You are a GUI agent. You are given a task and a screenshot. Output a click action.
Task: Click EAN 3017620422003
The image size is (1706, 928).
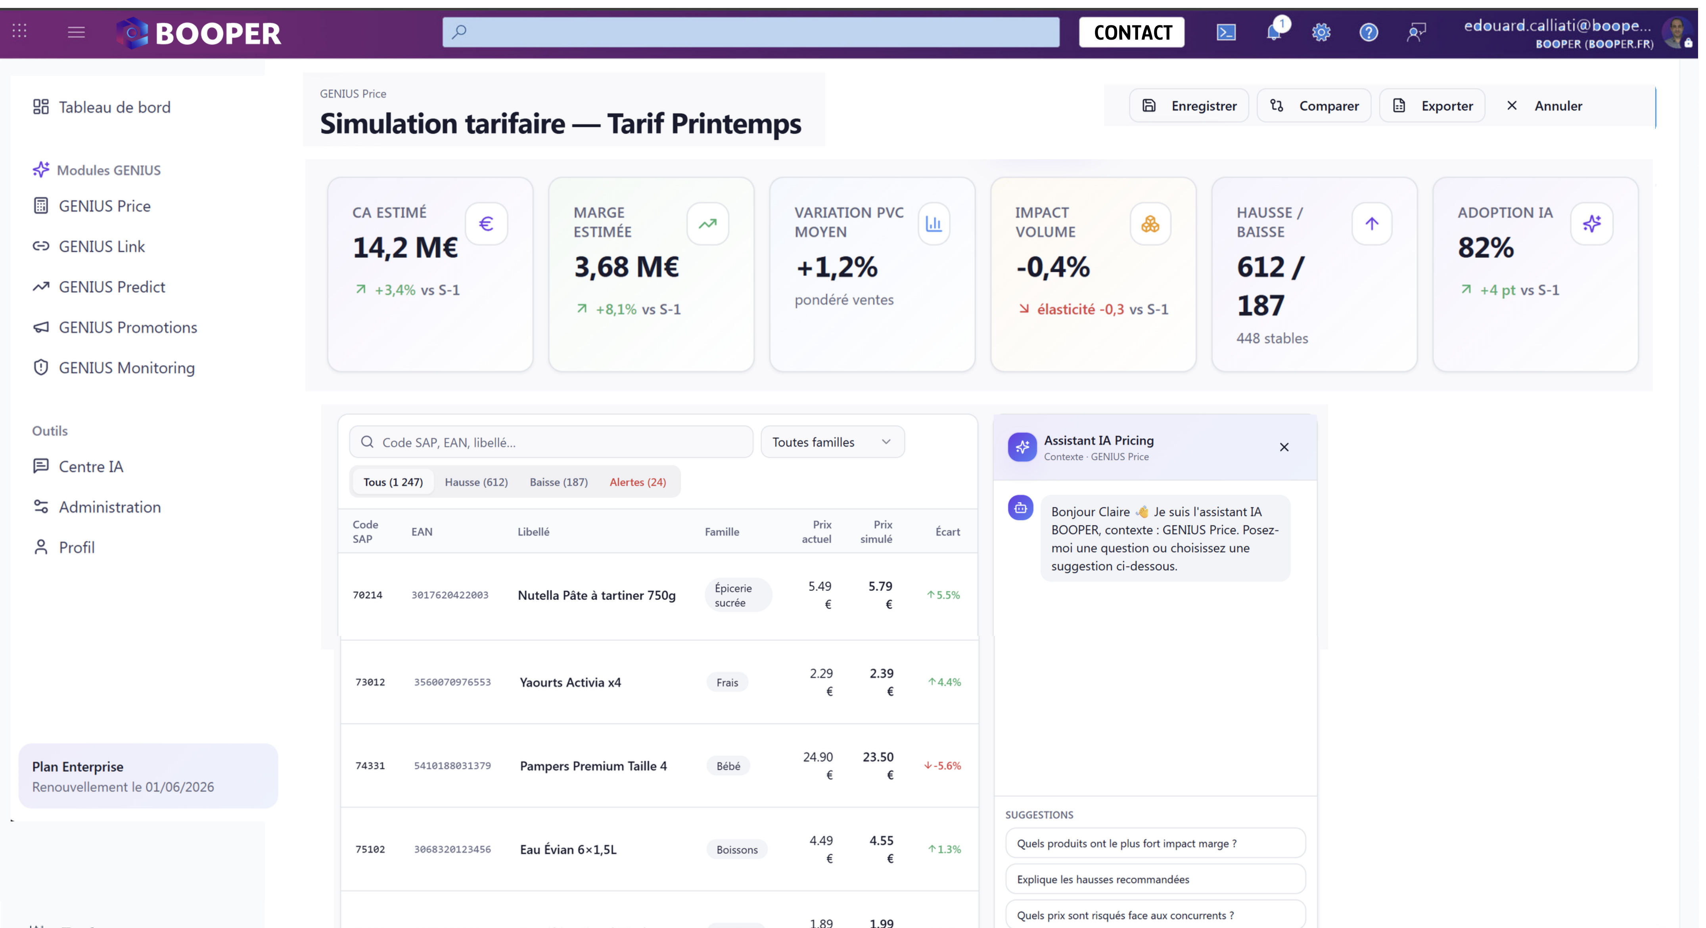[450, 595]
